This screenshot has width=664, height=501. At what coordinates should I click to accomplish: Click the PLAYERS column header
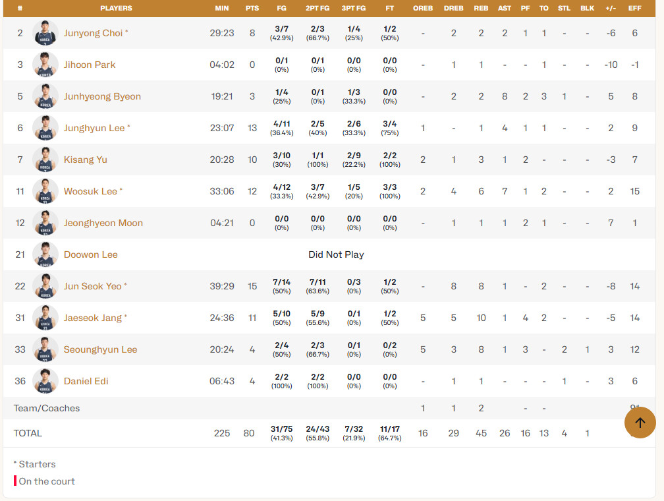[x=116, y=8]
